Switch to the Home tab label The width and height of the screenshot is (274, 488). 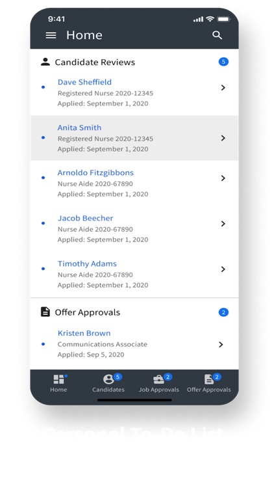(x=58, y=390)
